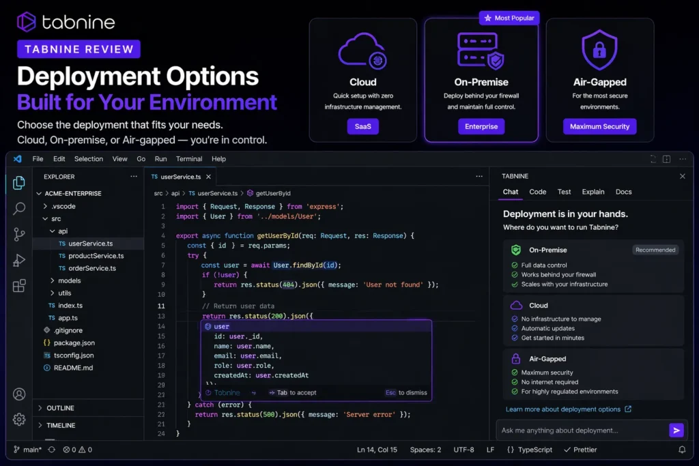
Task: Click Spaces: 2 indentation in status bar
Action: click(x=425, y=450)
